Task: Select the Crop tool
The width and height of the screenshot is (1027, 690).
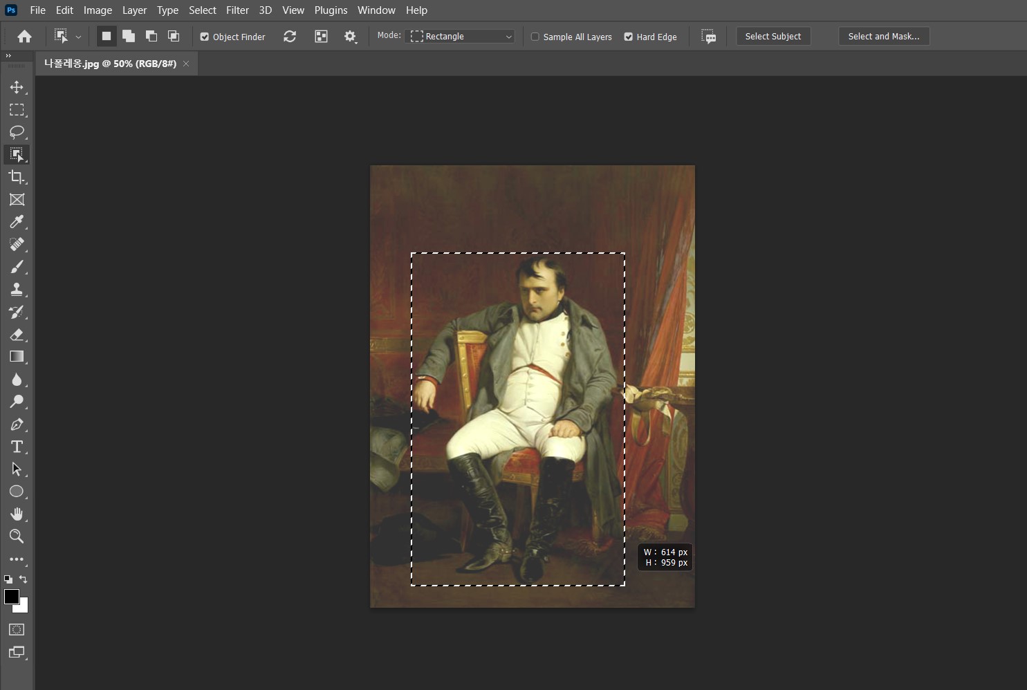Action: 17,177
